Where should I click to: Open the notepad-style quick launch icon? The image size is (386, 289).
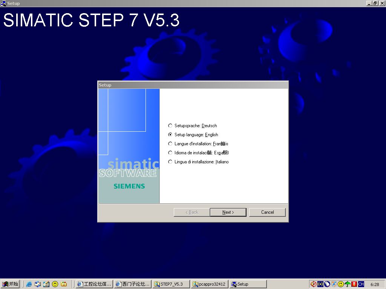click(46, 284)
